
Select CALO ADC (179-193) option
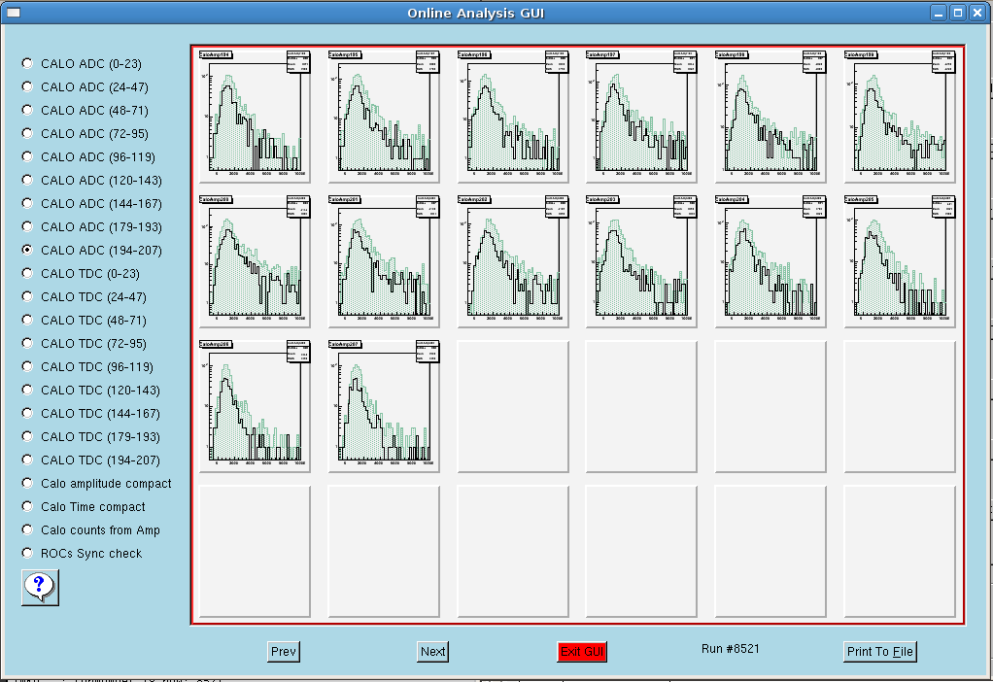(27, 226)
